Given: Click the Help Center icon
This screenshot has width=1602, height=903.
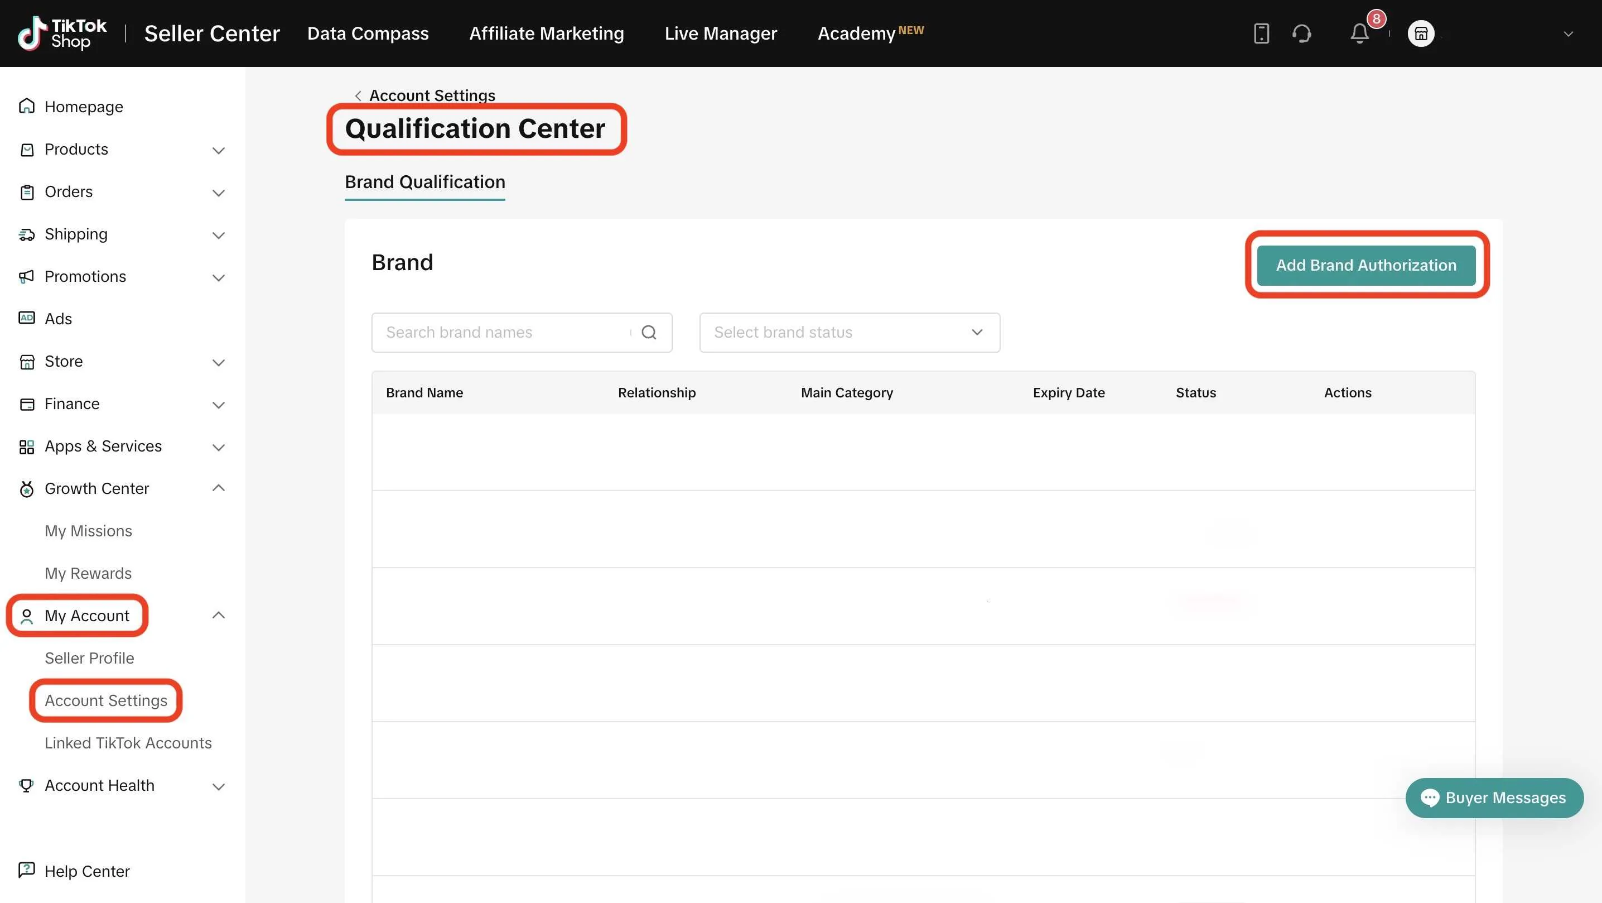Looking at the screenshot, I should coord(27,870).
